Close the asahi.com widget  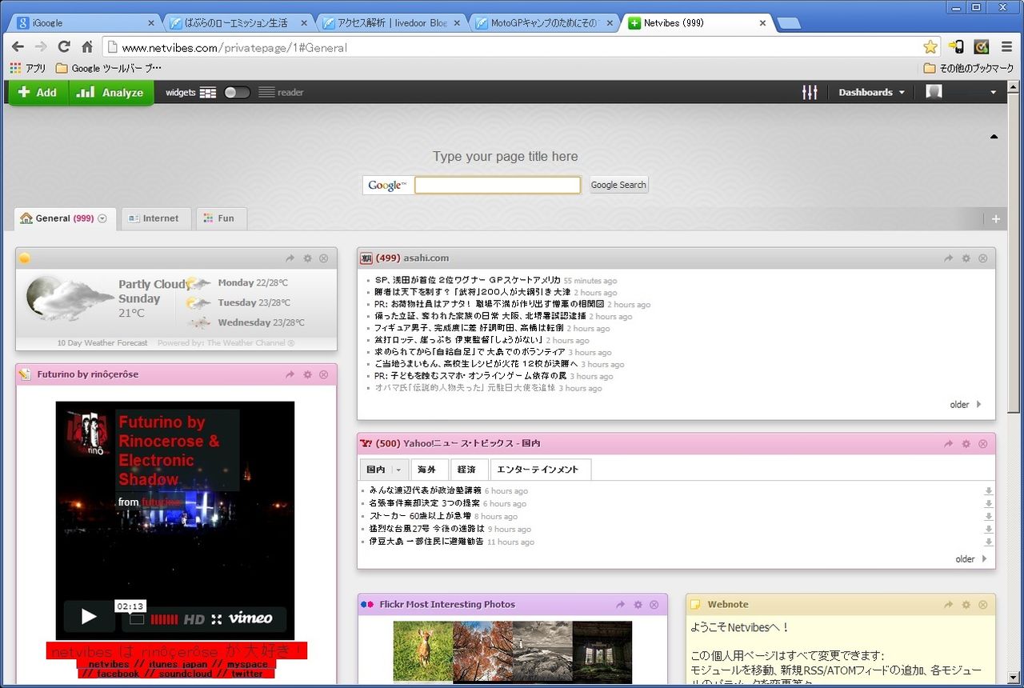click(x=983, y=258)
